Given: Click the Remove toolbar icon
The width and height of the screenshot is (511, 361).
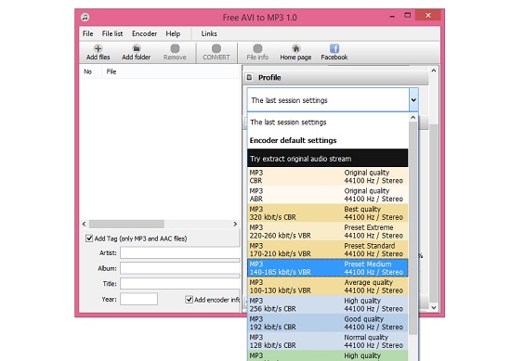Looking at the screenshot, I should pyautogui.click(x=175, y=48).
